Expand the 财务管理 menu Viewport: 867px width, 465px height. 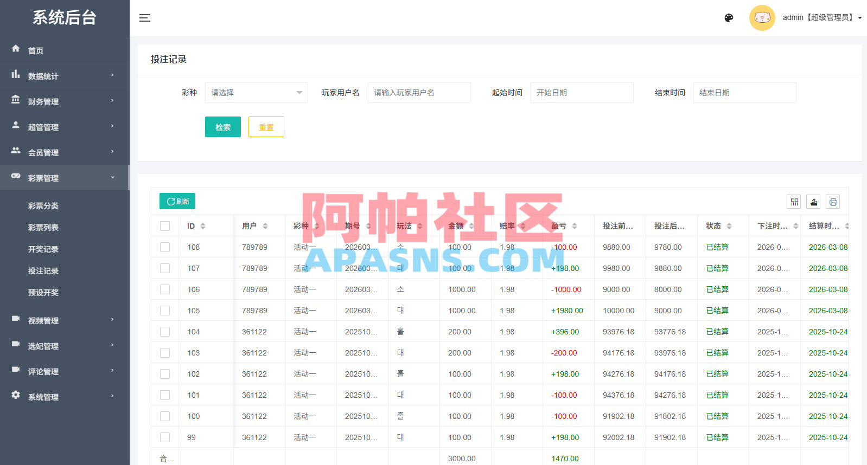pos(65,101)
